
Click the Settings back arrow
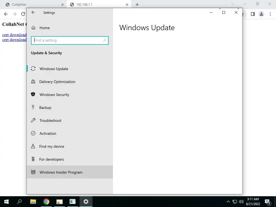tap(33, 12)
